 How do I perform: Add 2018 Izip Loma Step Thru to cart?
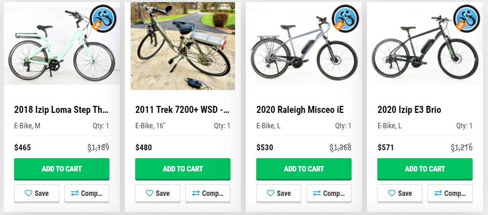[62, 169]
